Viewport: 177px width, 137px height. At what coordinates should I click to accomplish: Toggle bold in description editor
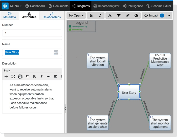(x=34, y=77)
